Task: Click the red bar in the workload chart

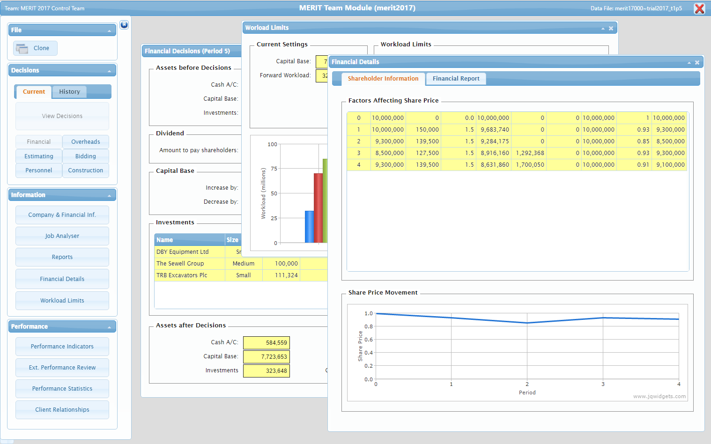Action: (x=318, y=207)
